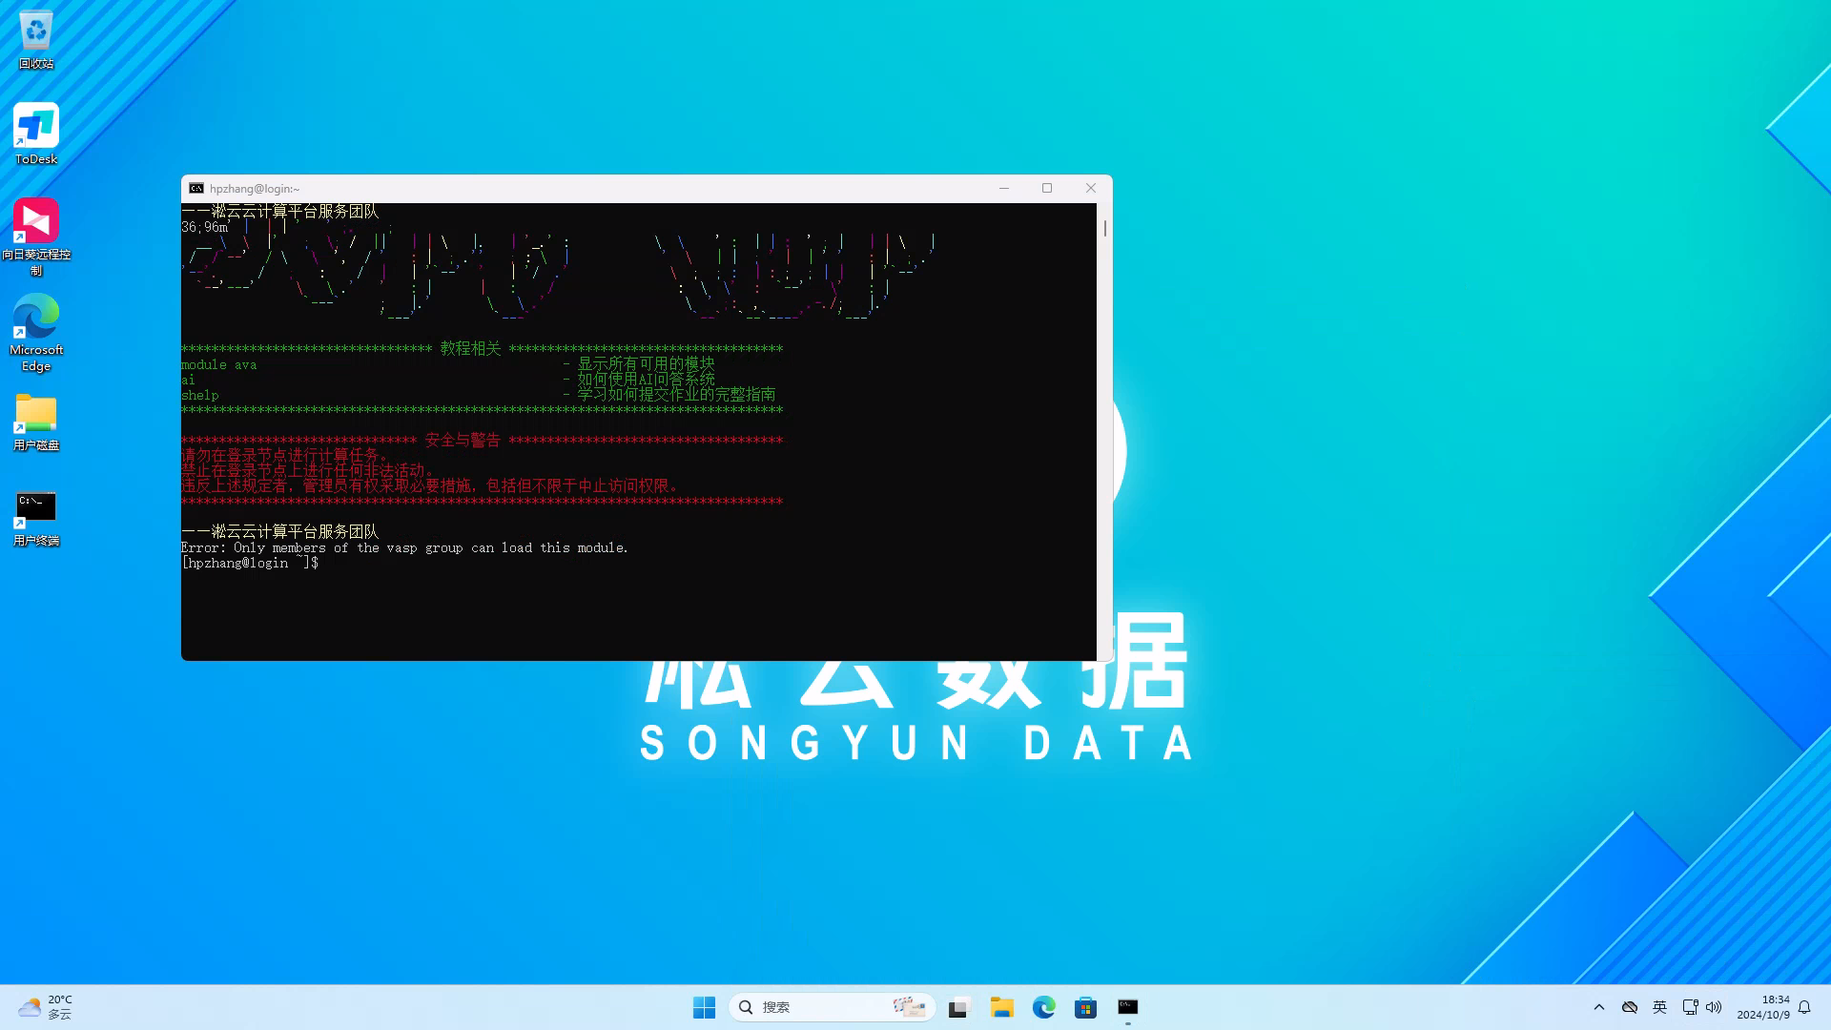Open File Explorer from the taskbar
1831x1030 pixels.
(x=1001, y=1007)
